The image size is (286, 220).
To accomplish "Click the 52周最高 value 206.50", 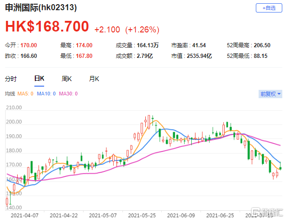I will point(262,45).
